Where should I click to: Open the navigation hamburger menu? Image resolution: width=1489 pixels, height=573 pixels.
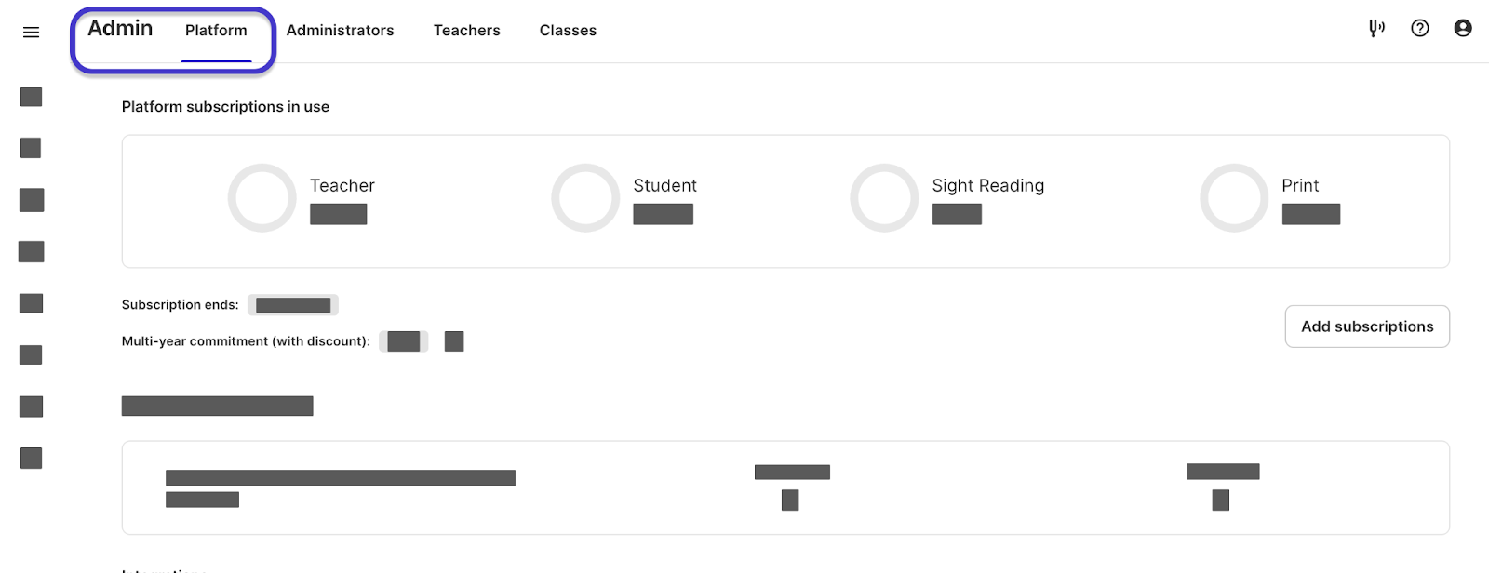(x=31, y=31)
